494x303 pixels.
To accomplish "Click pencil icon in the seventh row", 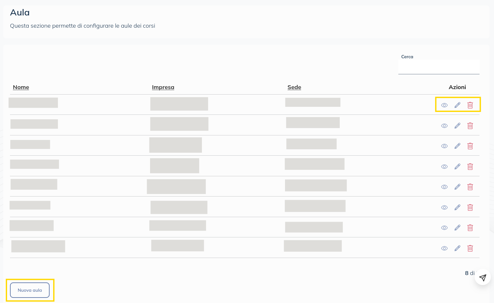I will pos(457,228).
